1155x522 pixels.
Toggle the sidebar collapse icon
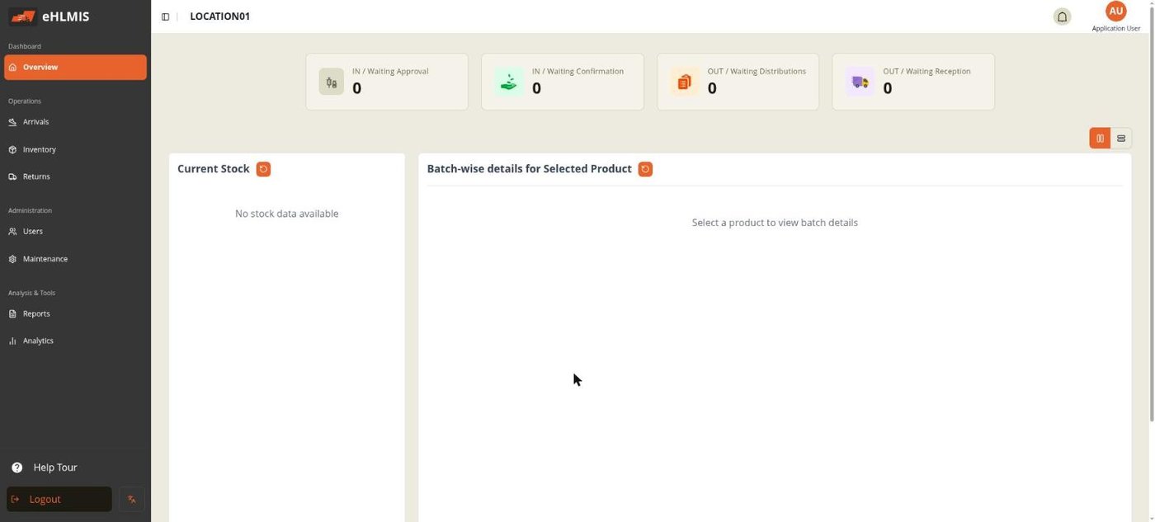(x=165, y=16)
